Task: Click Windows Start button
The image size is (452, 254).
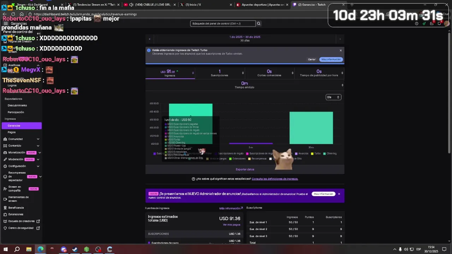Action: click(5, 249)
